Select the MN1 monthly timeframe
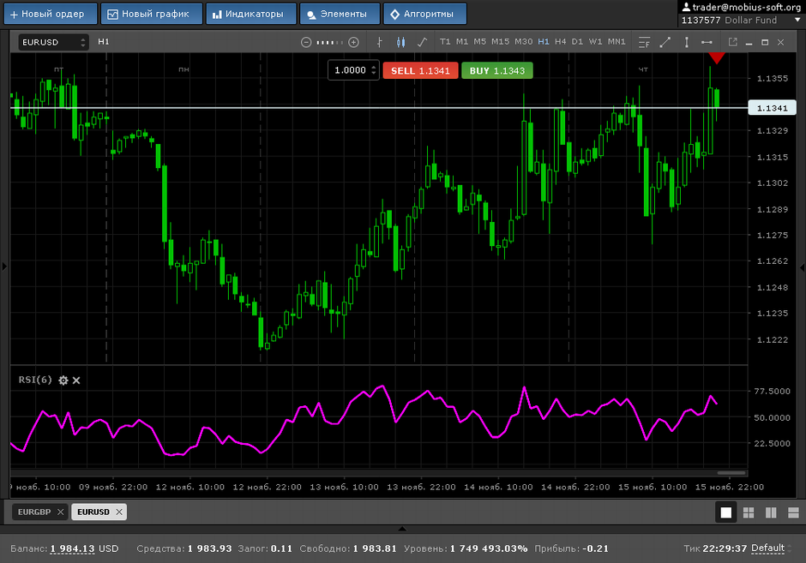 click(617, 42)
